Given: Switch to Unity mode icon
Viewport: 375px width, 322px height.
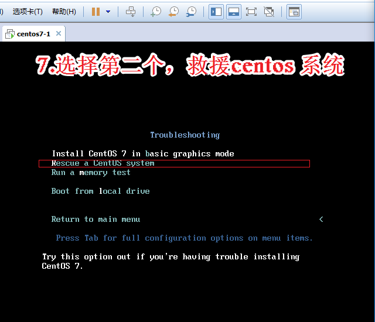Looking at the screenshot, I should (x=269, y=12).
